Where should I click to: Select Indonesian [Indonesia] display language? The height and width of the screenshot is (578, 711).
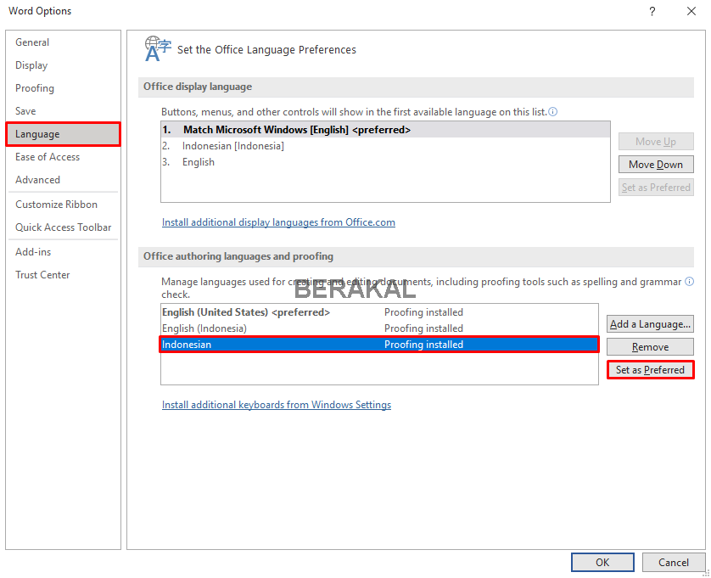pyautogui.click(x=385, y=146)
